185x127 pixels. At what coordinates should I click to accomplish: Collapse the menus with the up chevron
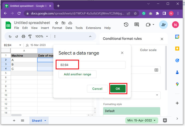tap(90, 36)
